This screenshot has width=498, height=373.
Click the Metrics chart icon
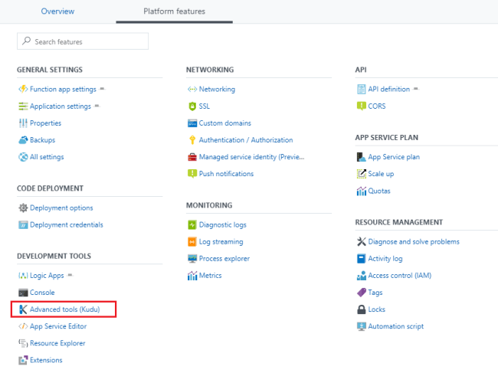192,276
